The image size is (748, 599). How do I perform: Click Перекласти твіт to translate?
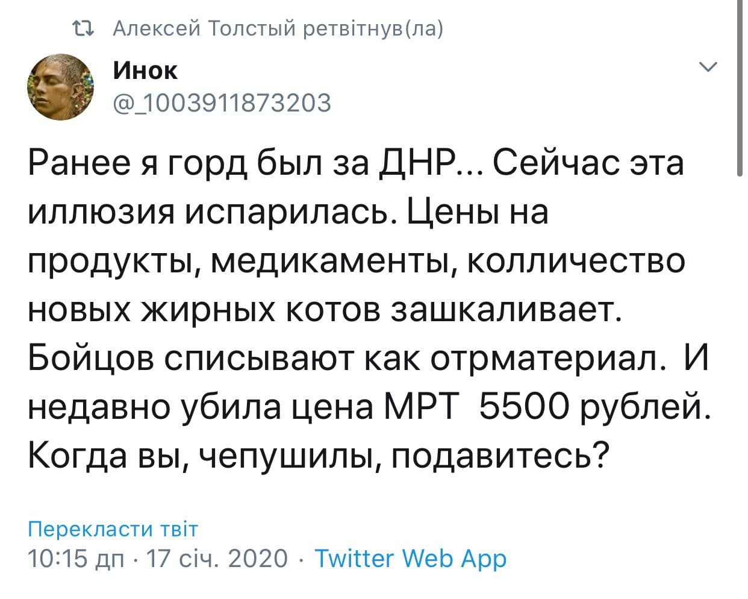[113, 529]
